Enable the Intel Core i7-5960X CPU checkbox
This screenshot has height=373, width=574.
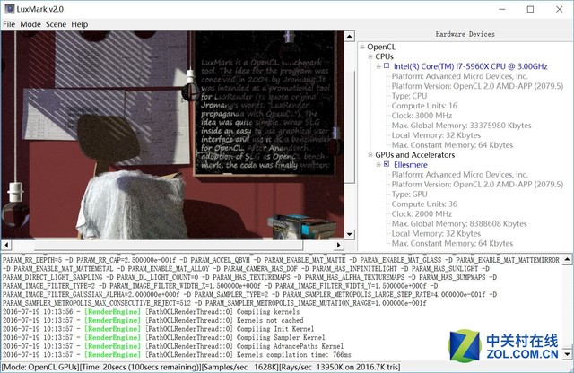point(386,67)
